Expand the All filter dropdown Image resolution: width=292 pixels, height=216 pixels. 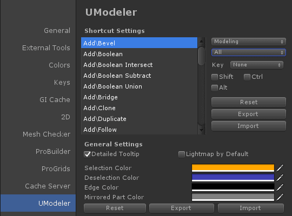[249, 52]
